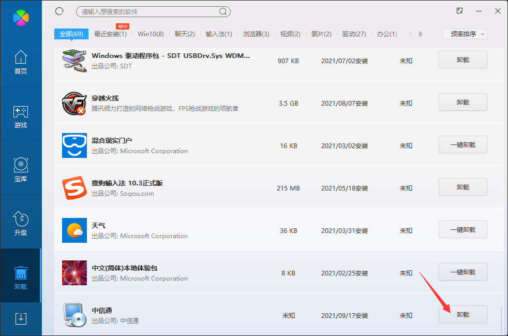The width and height of the screenshot is (508, 336).
Task: Switch to the 驱动(27) tab
Action: [354, 34]
